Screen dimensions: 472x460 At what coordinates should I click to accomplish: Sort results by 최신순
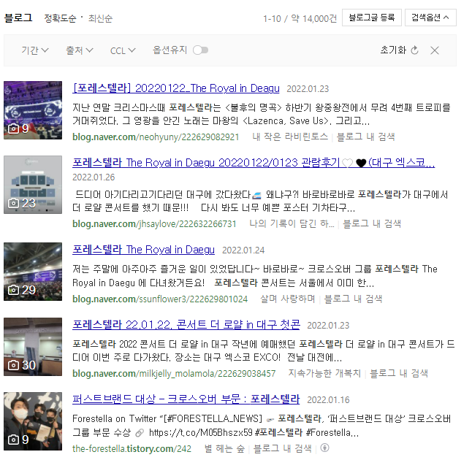pos(100,19)
